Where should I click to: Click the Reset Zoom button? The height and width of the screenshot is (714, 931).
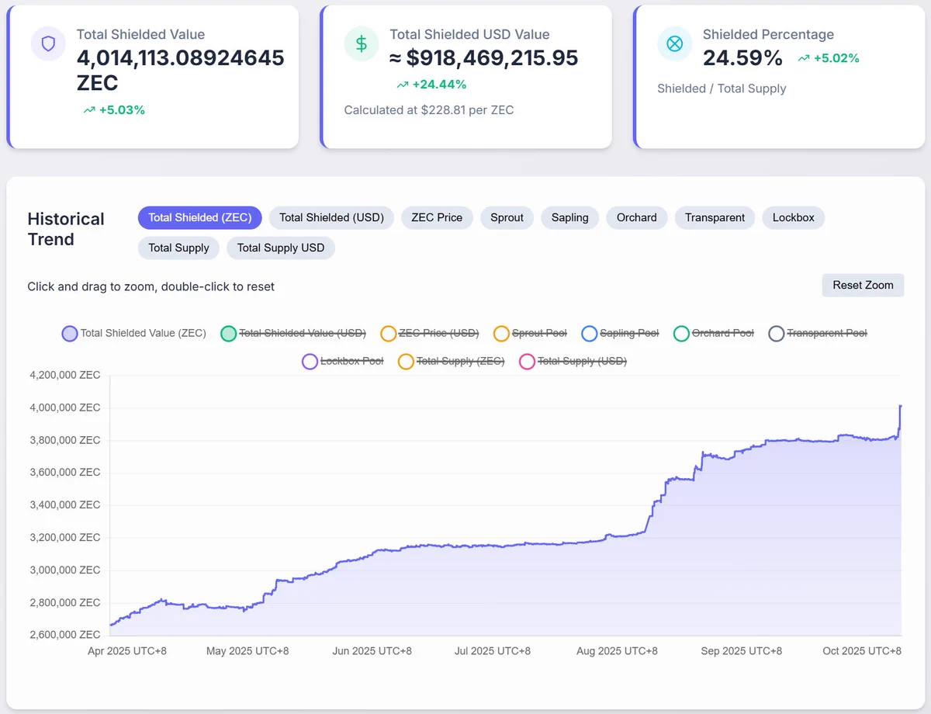click(x=864, y=285)
